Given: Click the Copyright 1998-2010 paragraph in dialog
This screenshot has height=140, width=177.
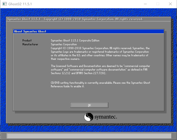Looking at the screenshot, I should pyautogui.click(x=100, y=53).
